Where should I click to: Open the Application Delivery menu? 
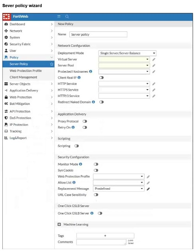coord(29,90)
